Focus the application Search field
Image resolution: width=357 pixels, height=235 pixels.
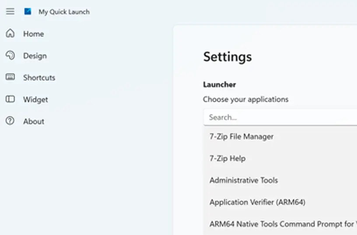tap(280, 117)
